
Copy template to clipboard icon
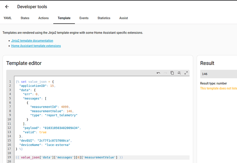pyautogui.click(x=172, y=73)
